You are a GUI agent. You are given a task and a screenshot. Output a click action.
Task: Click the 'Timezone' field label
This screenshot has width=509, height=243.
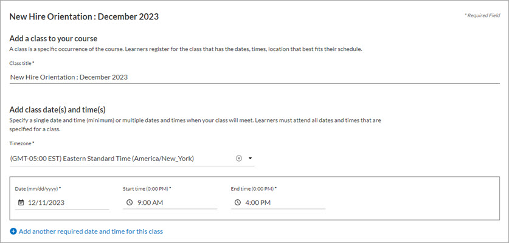[22, 144]
